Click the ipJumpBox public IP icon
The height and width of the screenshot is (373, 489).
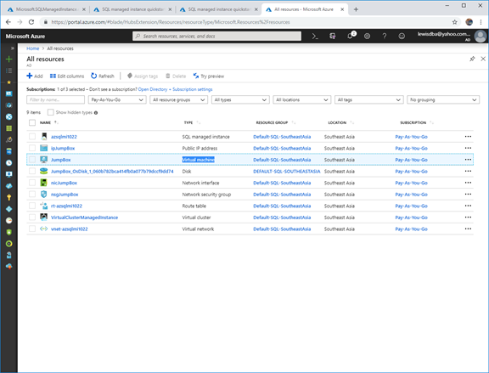[x=44, y=148]
